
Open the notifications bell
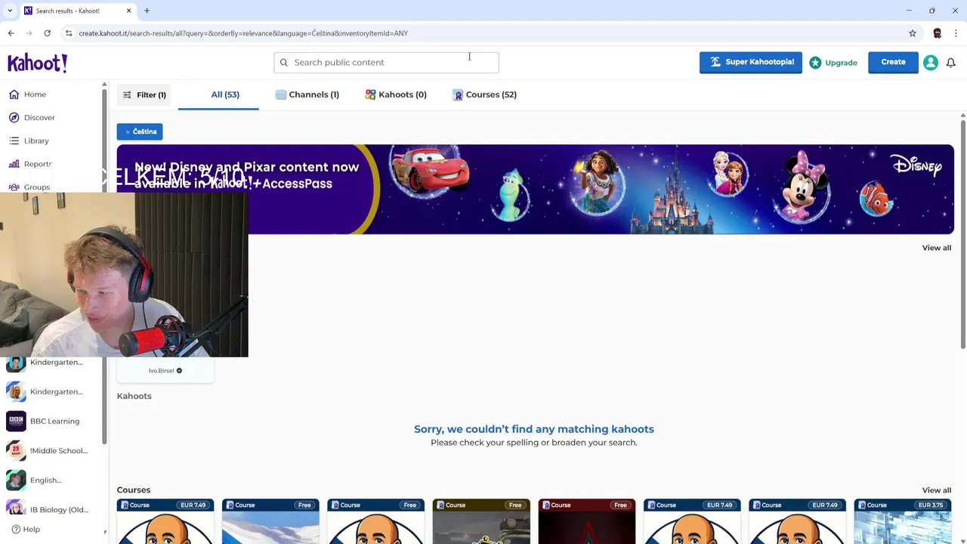(951, 63)
